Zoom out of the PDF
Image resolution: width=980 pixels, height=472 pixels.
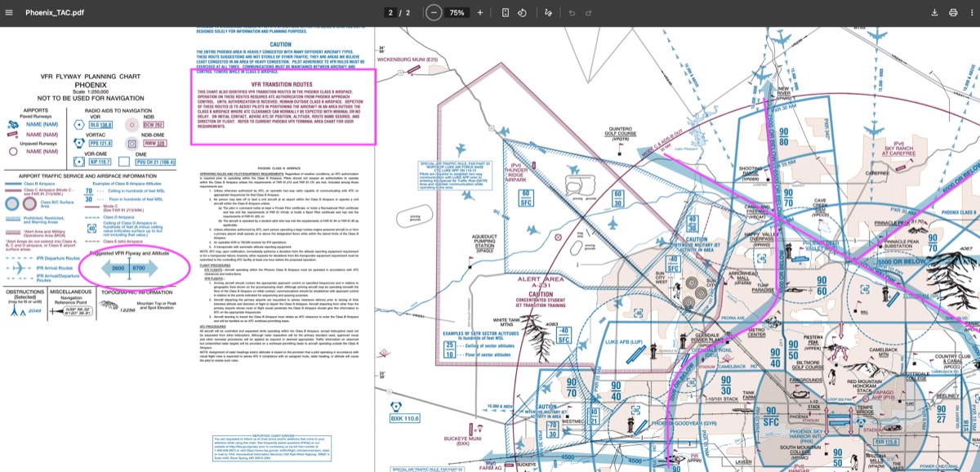(x=434, y=13)
